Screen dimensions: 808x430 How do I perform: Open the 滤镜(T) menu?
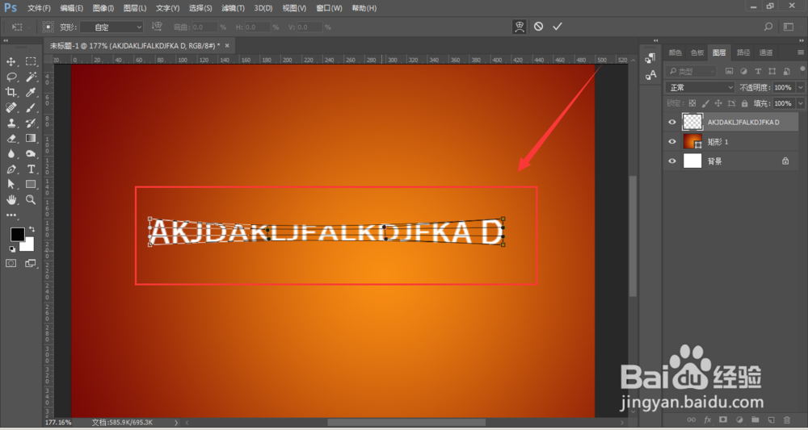(233, 8)
